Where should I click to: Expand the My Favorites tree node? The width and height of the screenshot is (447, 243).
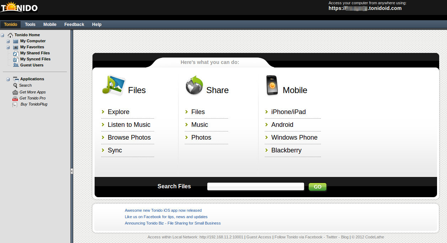point(8,47)
